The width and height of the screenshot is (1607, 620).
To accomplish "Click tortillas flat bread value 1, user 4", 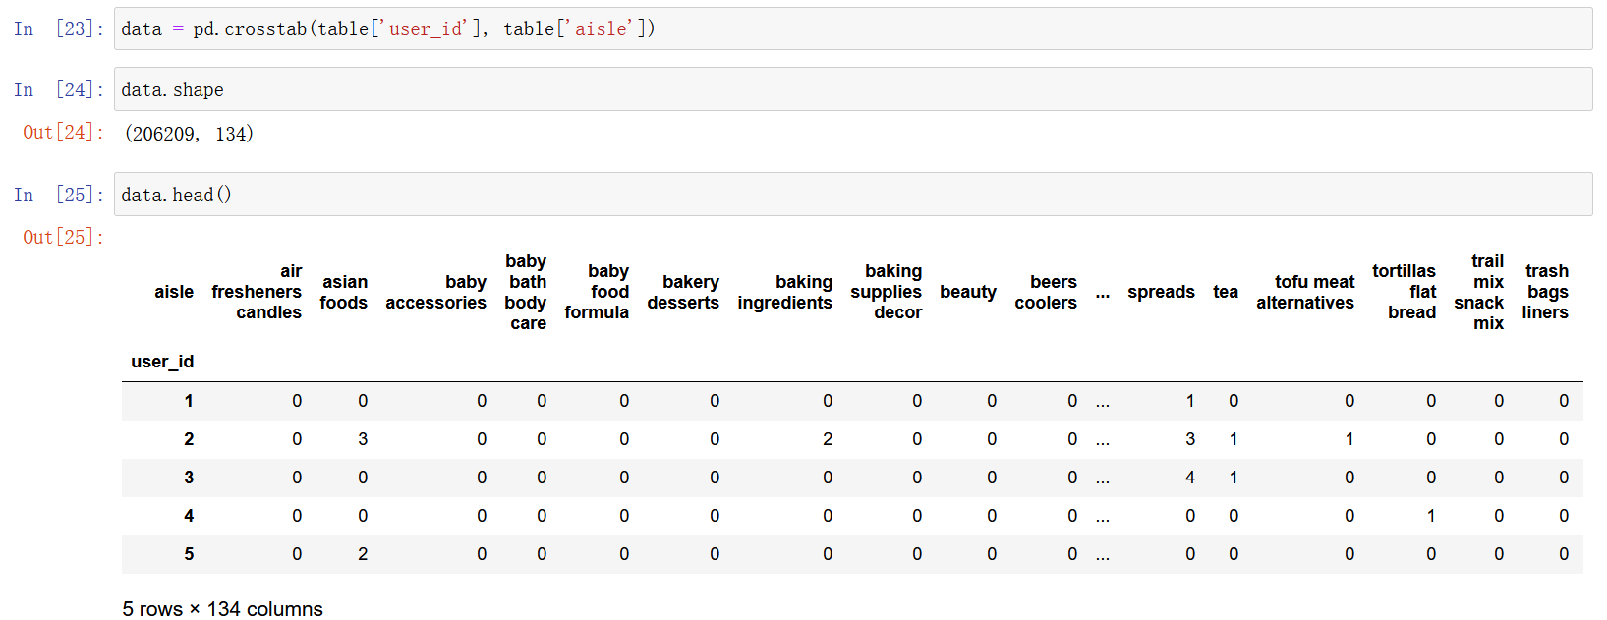I will [x=1431, y=516].
